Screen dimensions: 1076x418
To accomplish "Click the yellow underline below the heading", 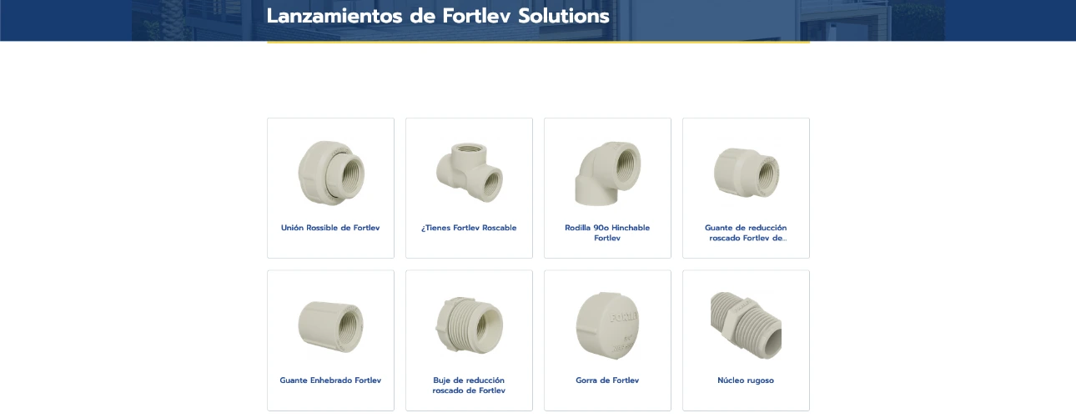I will [x=538, y=42].
